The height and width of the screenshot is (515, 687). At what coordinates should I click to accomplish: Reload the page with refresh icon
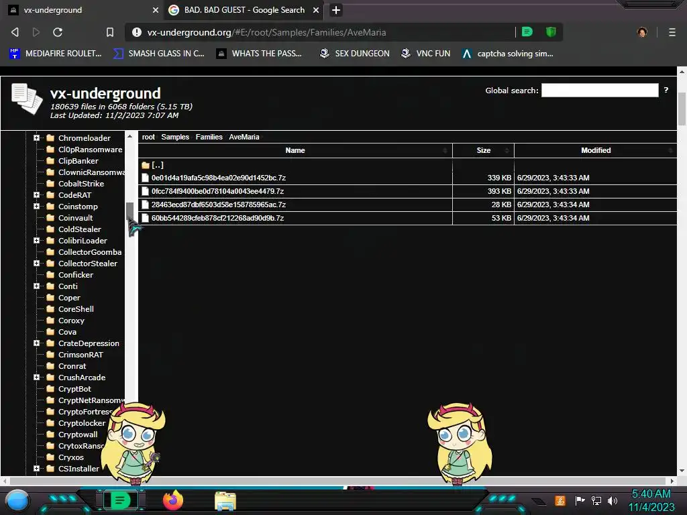click(58, 32)
